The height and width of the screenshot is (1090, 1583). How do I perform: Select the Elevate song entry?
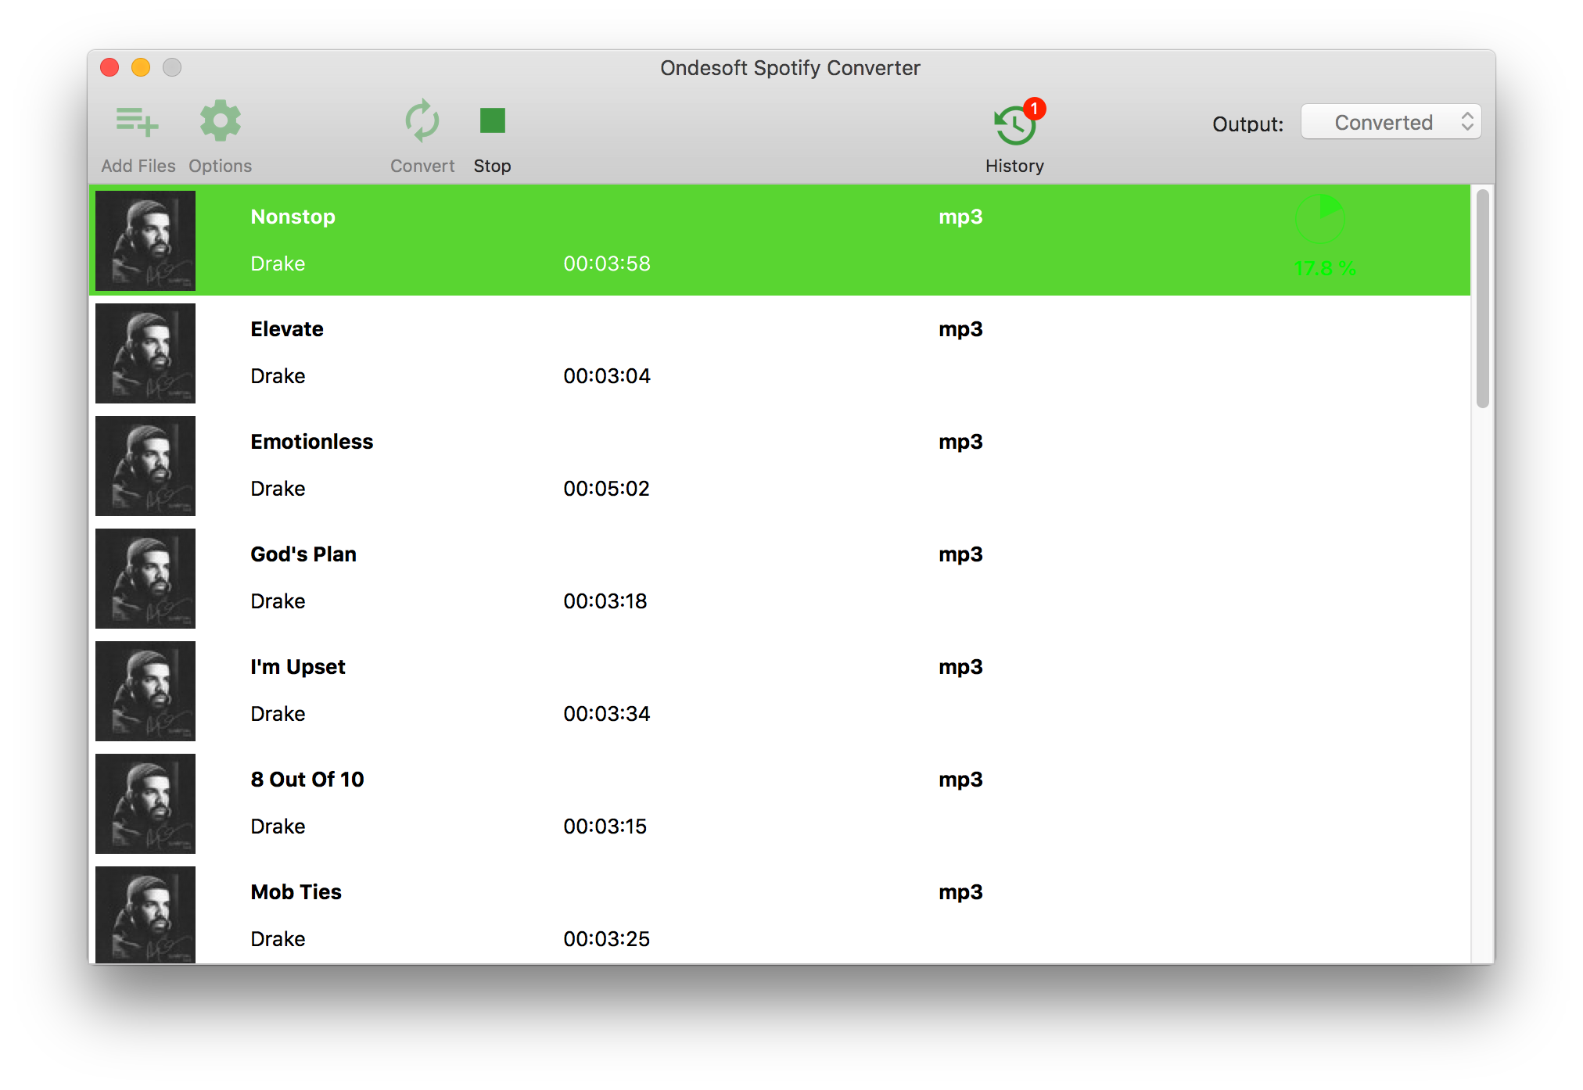coord(781,353)
